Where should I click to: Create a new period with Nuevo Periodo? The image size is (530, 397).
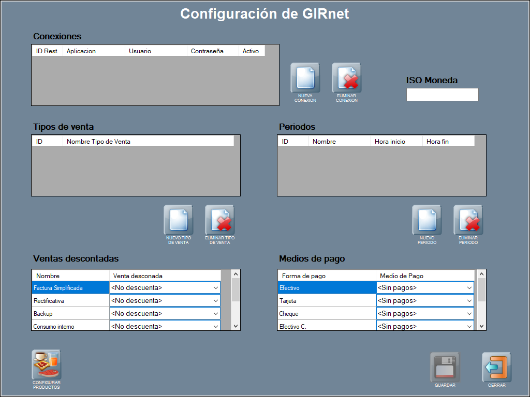(x=426, y=220)
